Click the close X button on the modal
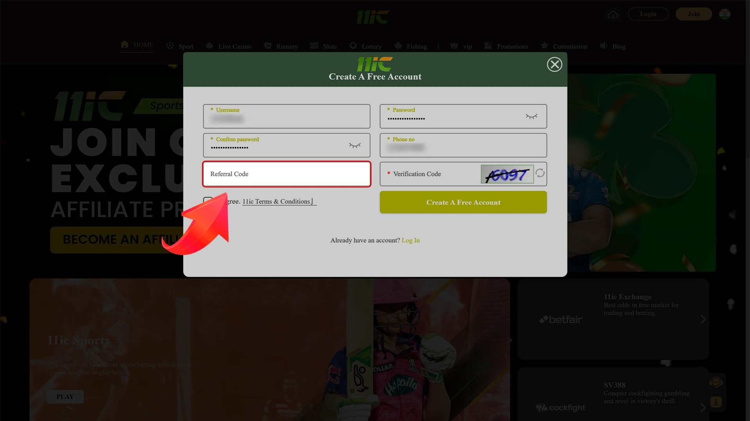 point(554,64)
